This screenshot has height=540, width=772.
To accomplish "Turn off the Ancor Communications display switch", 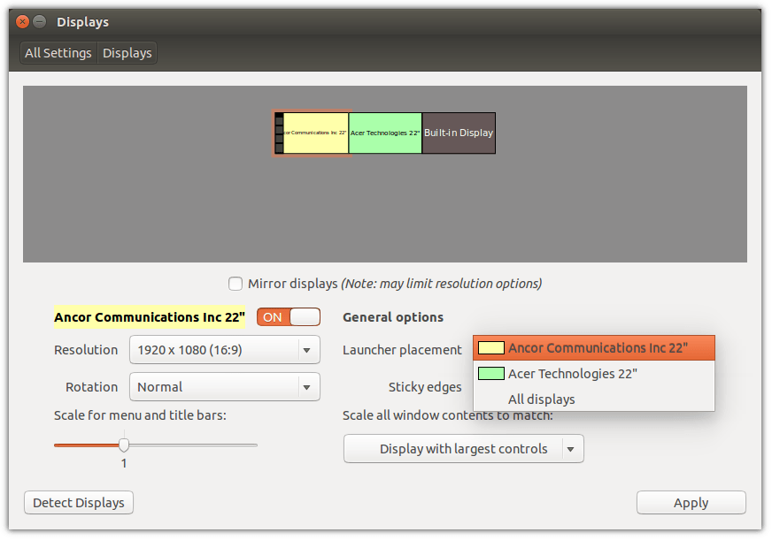I will pyautogui.click(x=289, y=317).
